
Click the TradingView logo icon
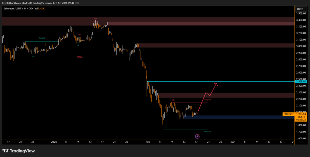point(5,151)
